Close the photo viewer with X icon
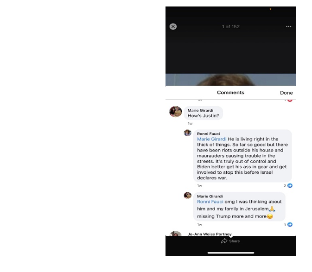 coord(173,26)
